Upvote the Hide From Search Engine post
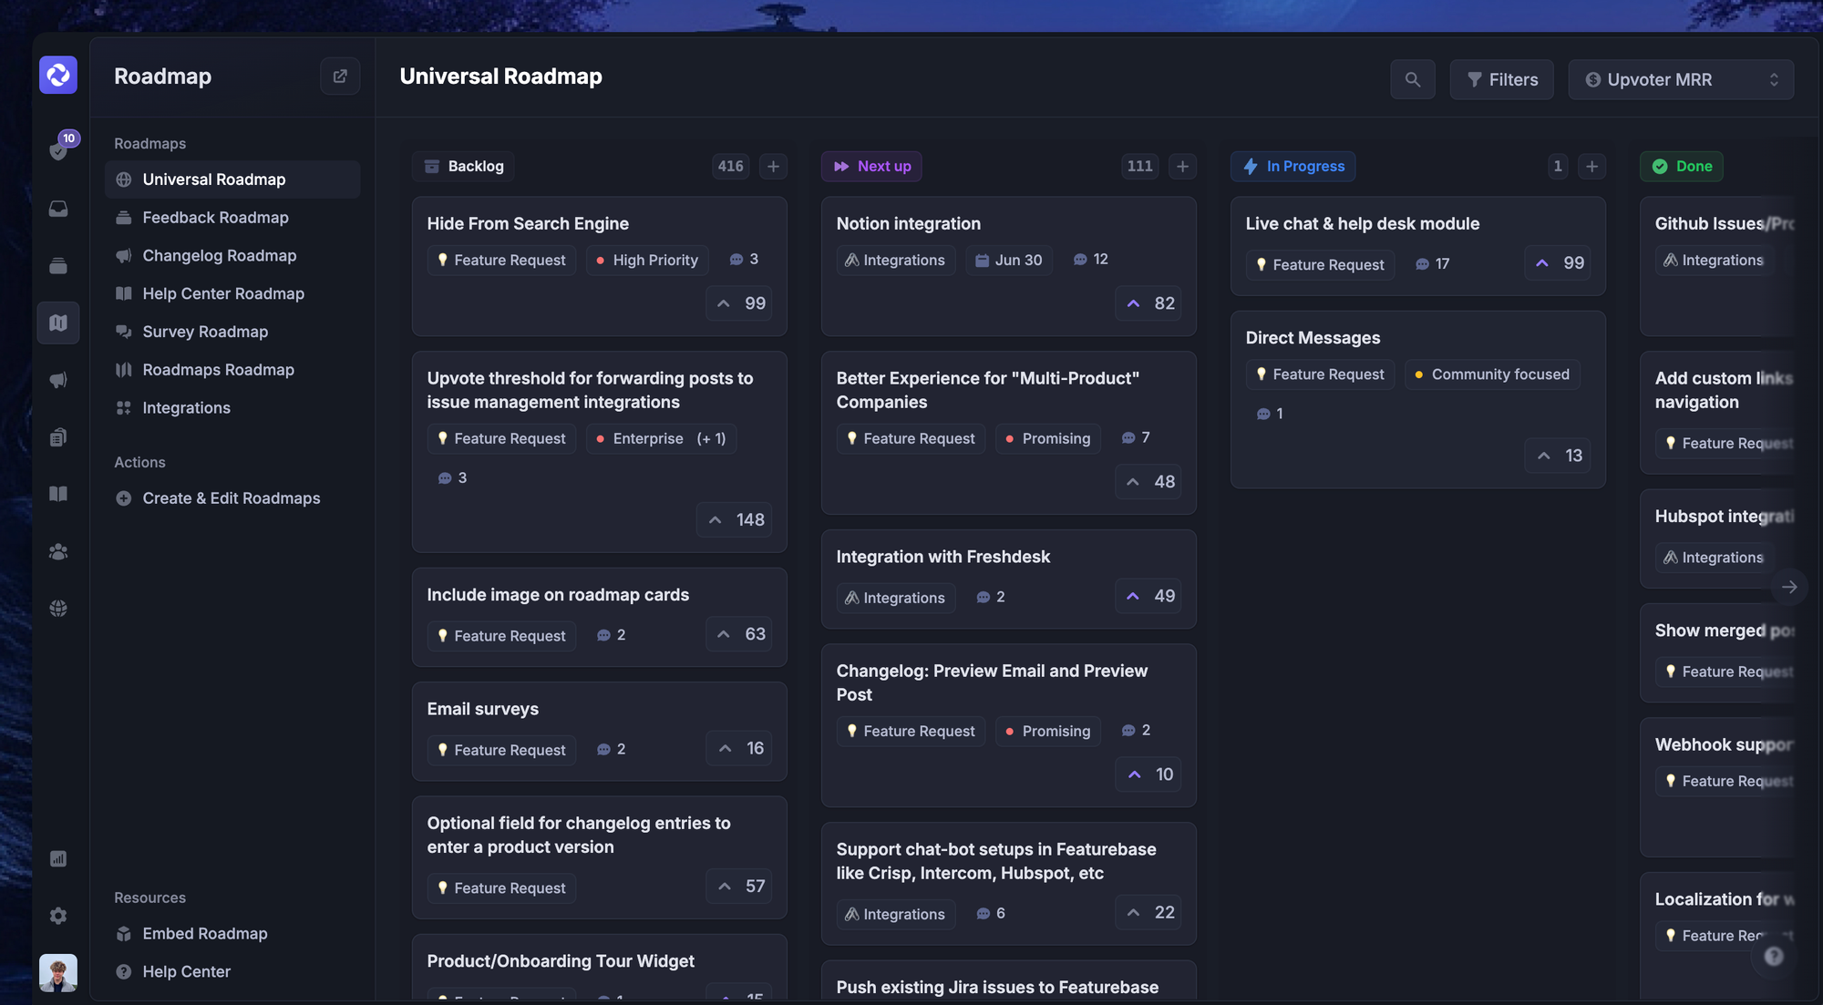The width and height of the screenshot is (1823, 1005). coord(739,303)
